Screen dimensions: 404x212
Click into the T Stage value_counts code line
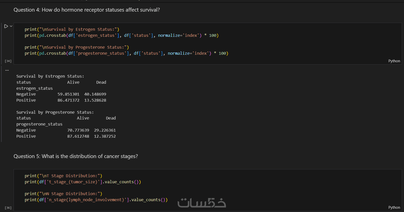pyautogui.click(x=83, y=182)
